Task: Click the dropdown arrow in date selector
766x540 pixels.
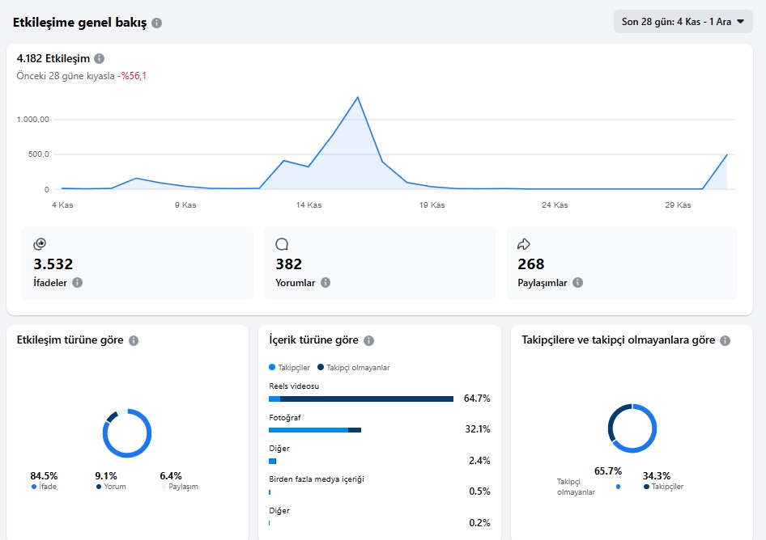Action: 740,22
